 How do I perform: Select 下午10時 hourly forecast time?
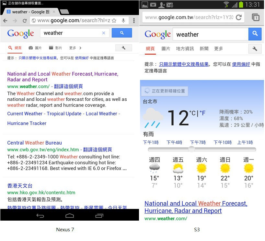click(x=223, y=142)
